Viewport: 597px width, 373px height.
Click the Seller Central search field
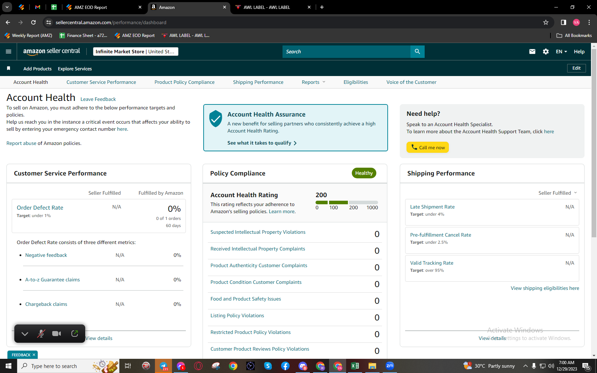(346, 52)
